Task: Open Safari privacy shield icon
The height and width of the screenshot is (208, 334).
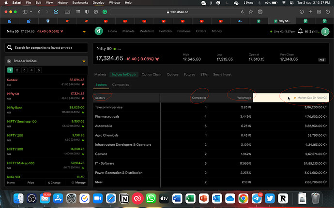Action: tap(87, 12)
